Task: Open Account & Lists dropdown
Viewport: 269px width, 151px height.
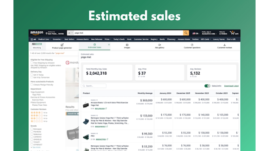Action: 209,33
